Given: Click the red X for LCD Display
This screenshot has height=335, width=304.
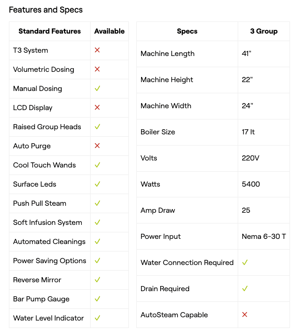Looking at the screenshot, I should 97,107.
